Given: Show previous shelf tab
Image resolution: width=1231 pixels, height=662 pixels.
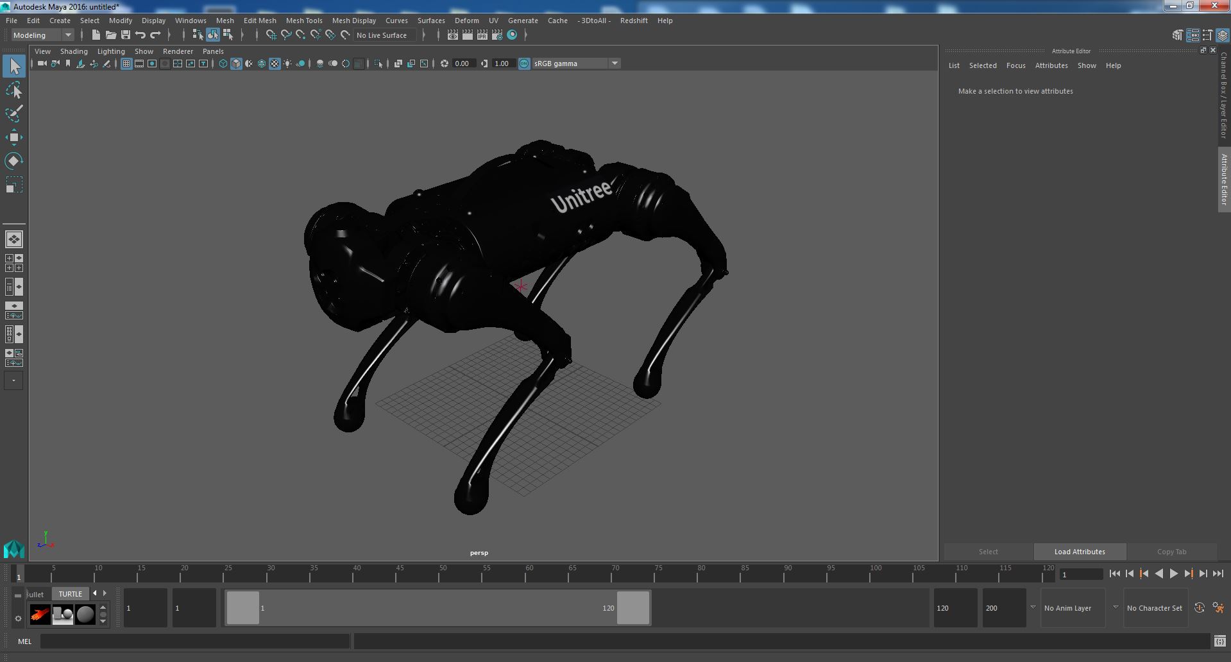Looking at the screenshot, I should point(95,593).
